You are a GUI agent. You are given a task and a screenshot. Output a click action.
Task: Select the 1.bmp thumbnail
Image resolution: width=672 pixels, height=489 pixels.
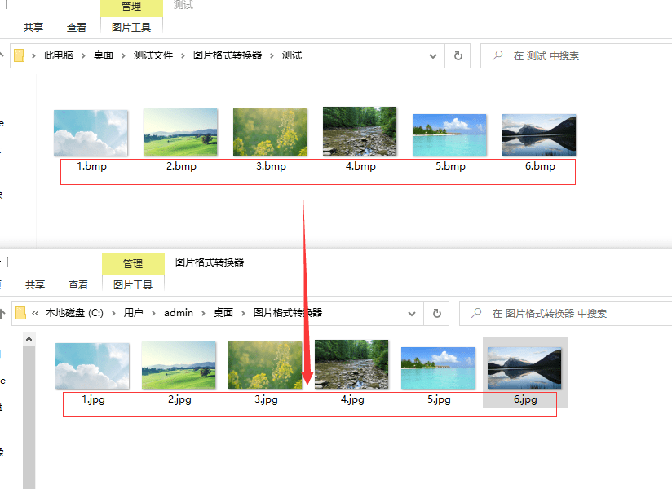91,132
